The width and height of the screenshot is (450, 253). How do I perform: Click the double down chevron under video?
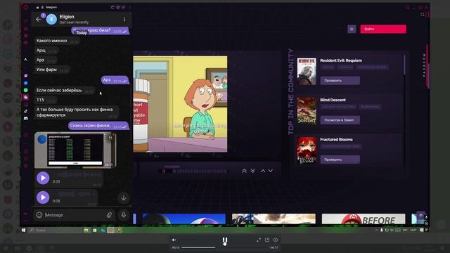(253, 171)
